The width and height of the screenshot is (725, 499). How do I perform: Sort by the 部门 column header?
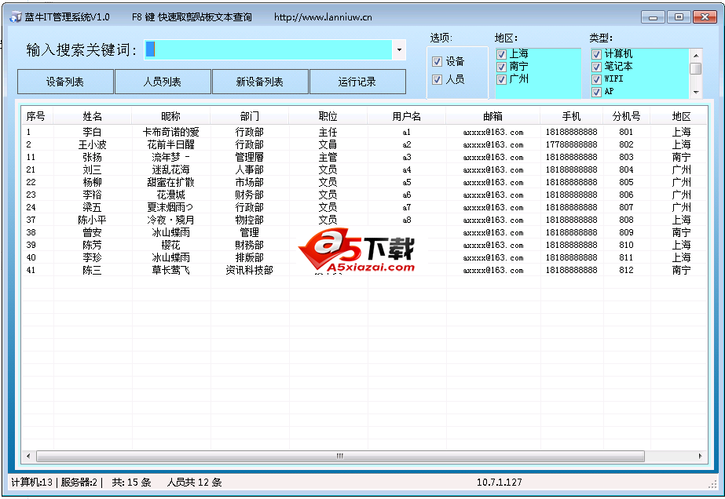point(250,116)
